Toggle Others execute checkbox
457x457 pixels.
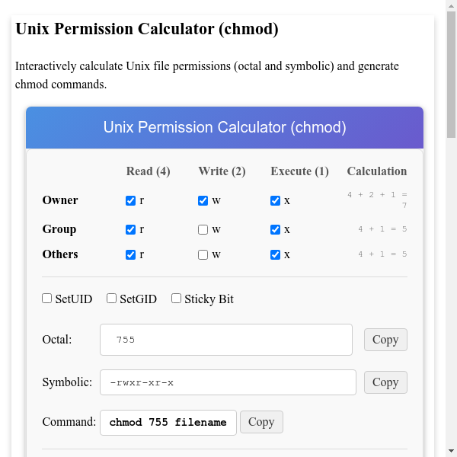(x=276, y=255)
